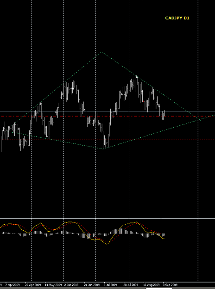Click the 2 Jun 2009 date label
215x289 pixels.
pyautogui.click(x=71, y=285)
